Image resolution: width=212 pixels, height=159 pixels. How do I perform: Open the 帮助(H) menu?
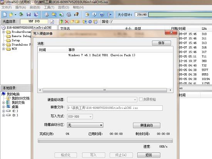click(x=78, y=7)
